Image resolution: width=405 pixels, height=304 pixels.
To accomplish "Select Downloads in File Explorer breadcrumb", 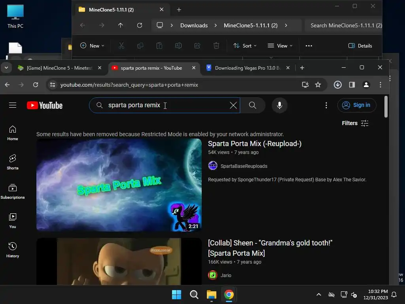I will (194, 25).
